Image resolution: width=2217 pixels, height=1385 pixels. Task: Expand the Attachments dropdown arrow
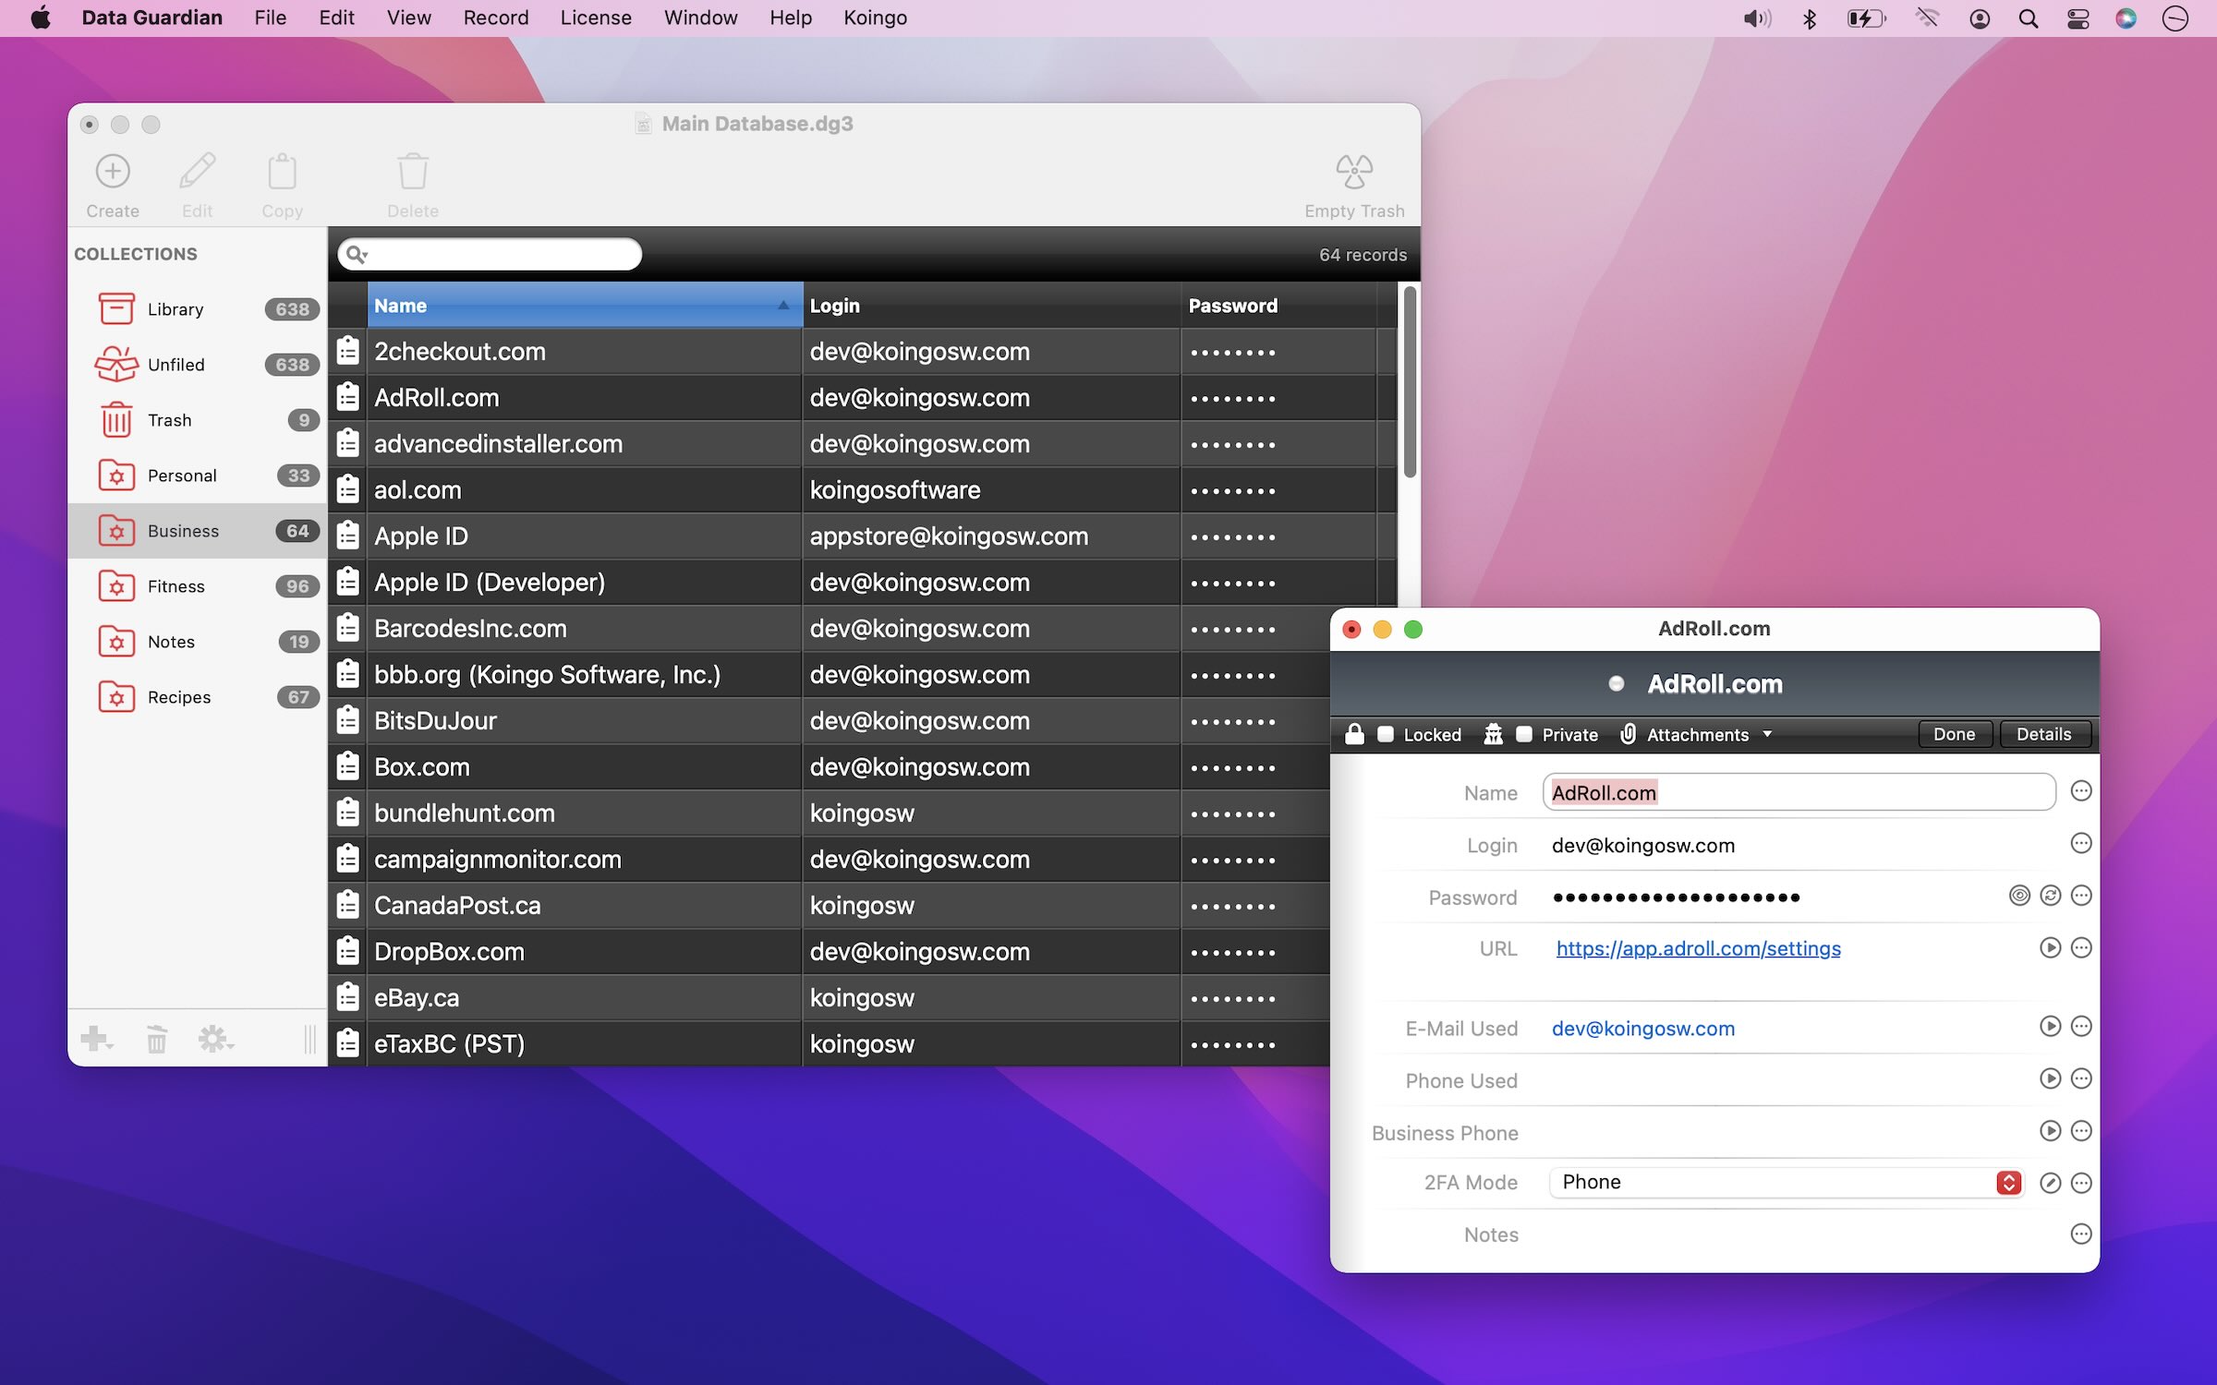click(x=1767, y=735)
